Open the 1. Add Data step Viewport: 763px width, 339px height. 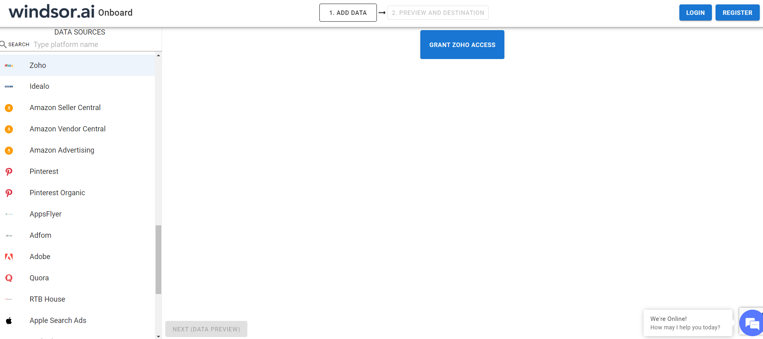point(348,13)
